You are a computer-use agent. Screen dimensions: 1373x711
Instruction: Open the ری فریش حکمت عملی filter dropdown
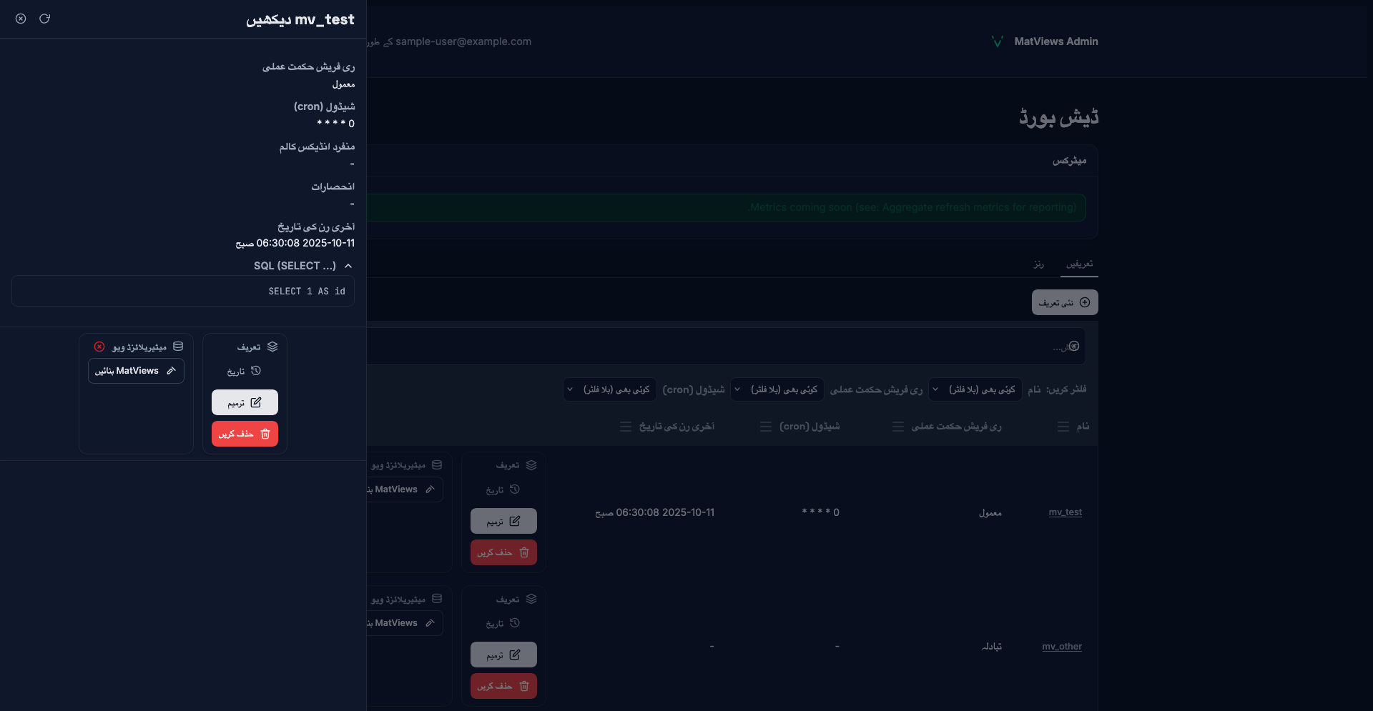777,389
